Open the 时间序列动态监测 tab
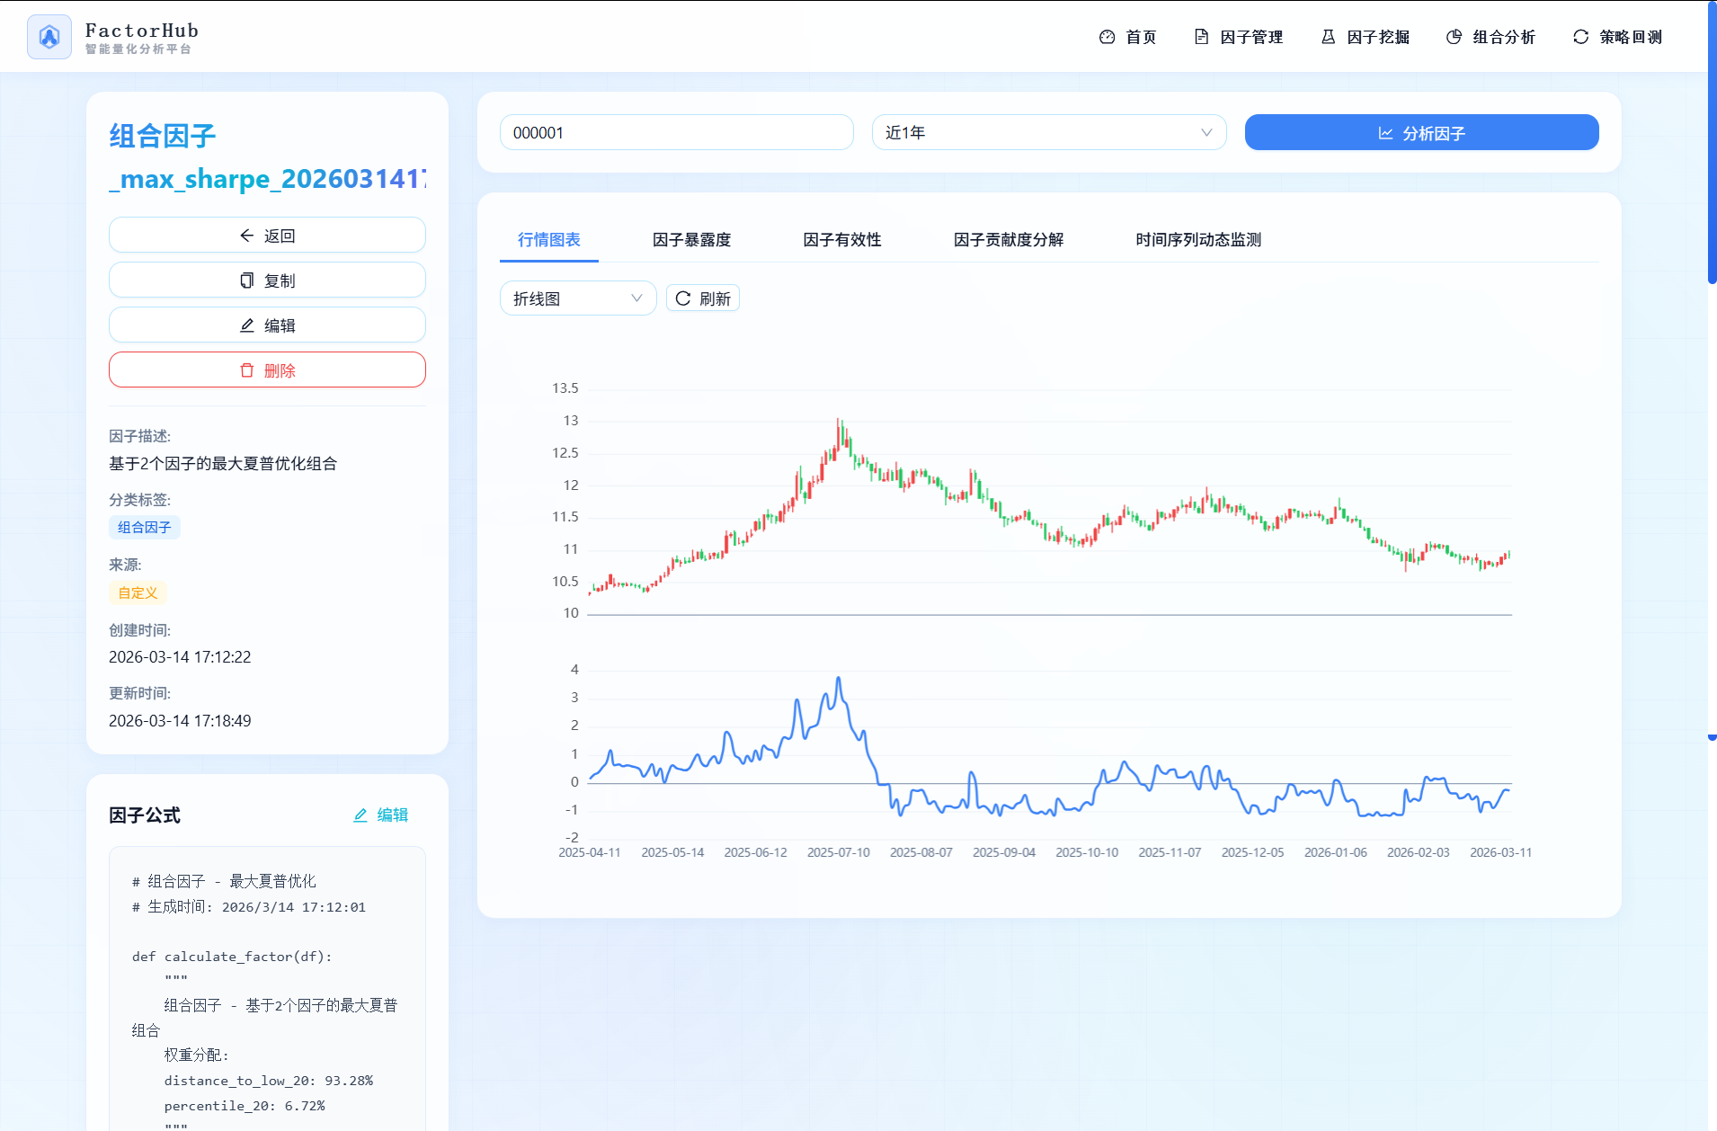This screenshot has width=1717, height=1131. click(1198, 240)
